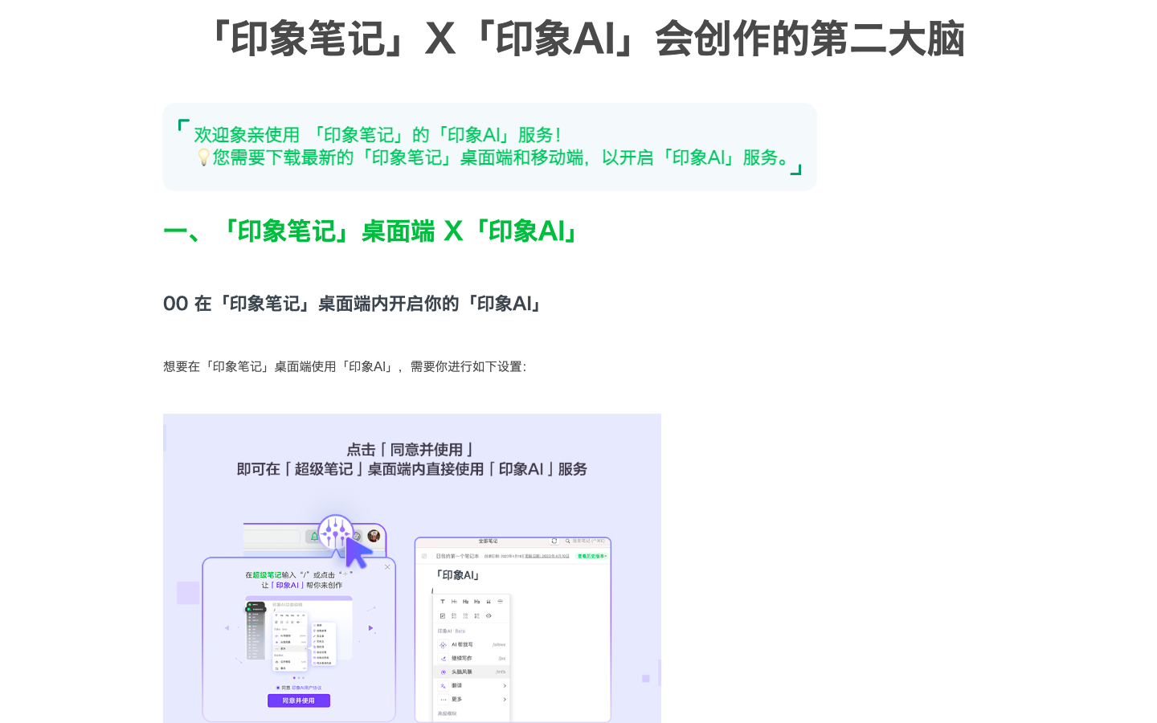Click the T text style toolbar item
Image resolution: width=1157 pixels, height=723 pixels.
coord(442,602)
